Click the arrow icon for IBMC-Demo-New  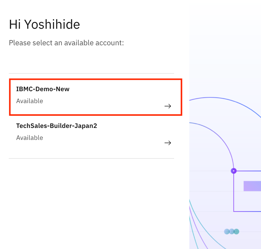[168, 106]
